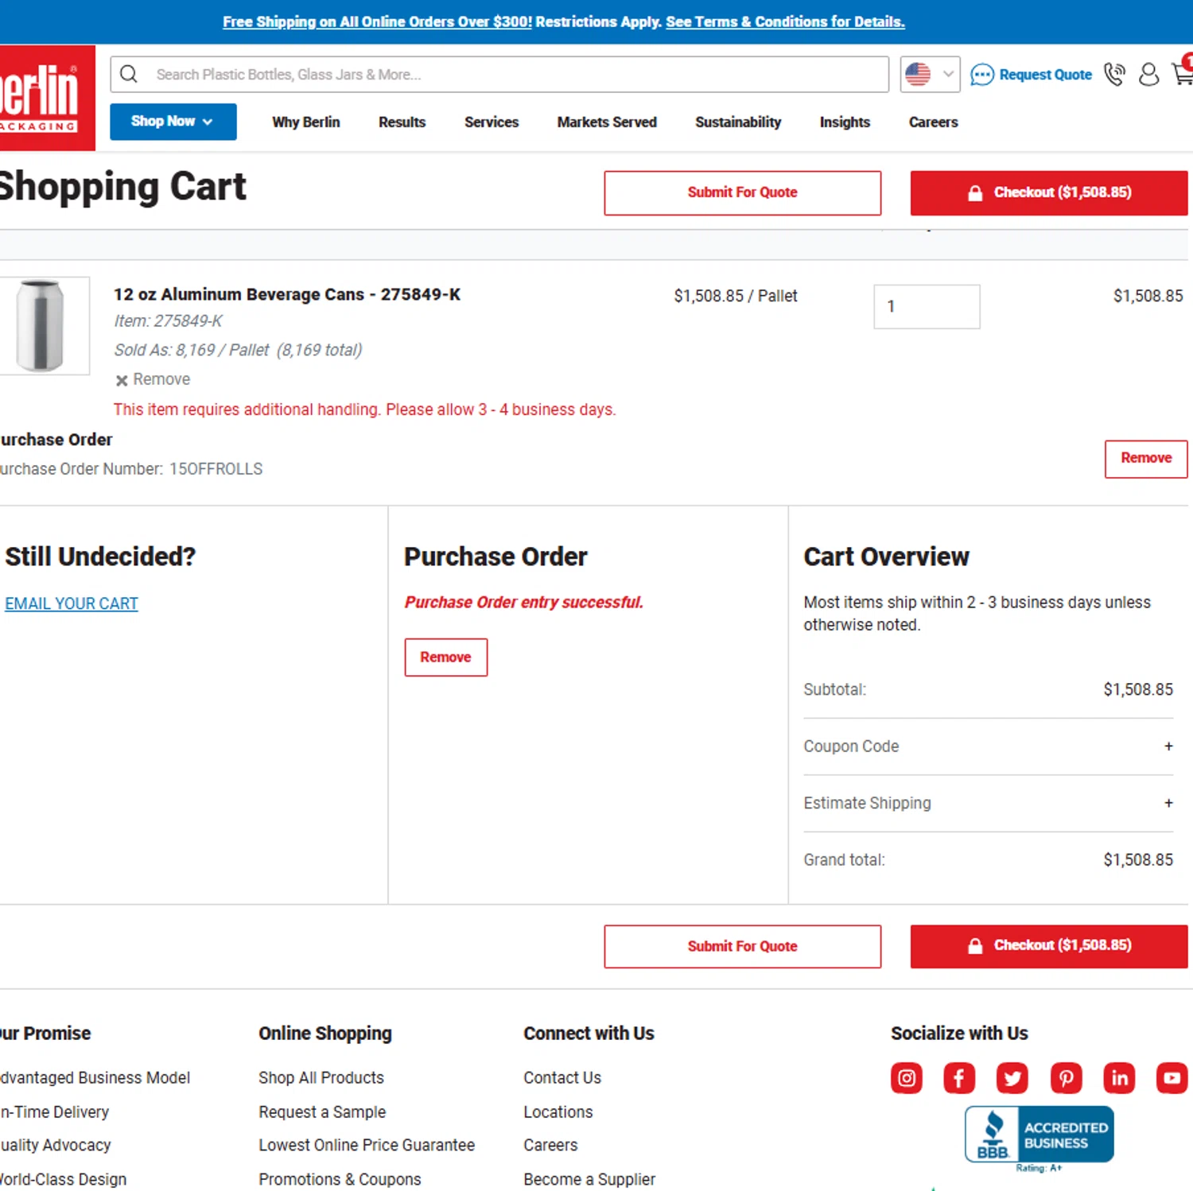Remove the aluminum cans item with X

pyautogui.click(x=153, y=379)
